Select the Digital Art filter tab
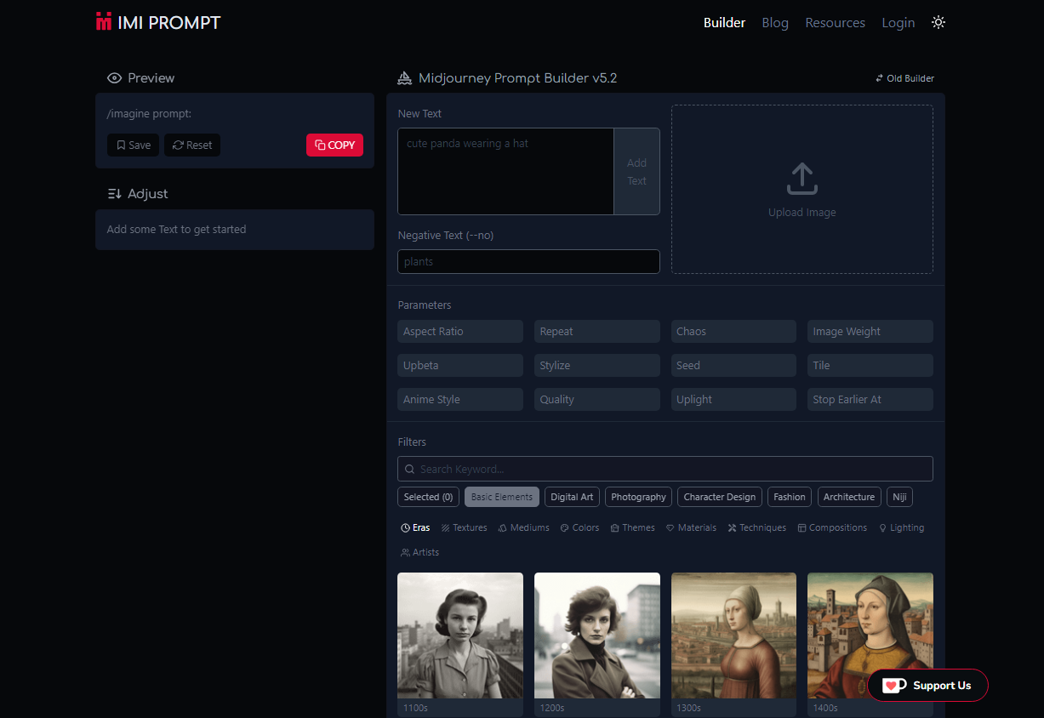The width and height of the screenshot is (1044, 718). click(x=572, y=497)
